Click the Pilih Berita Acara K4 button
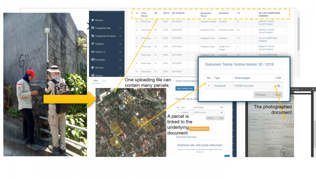Screen dimensions: 316x178 tap(199, 129)
